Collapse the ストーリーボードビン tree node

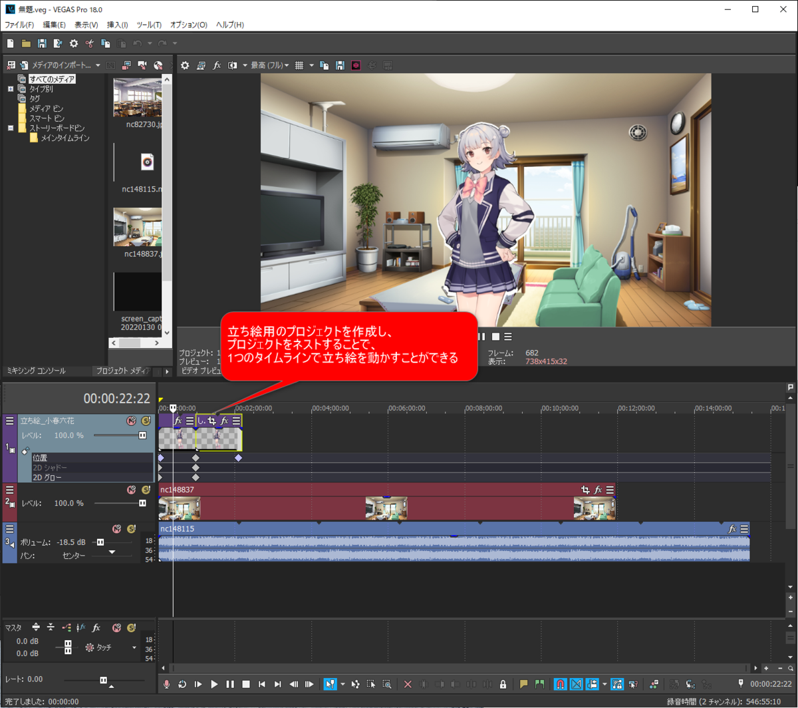click(11, 128)
